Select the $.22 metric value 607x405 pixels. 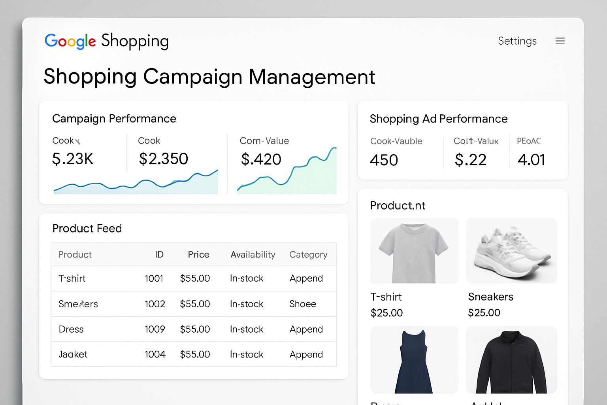coord(471,160)
